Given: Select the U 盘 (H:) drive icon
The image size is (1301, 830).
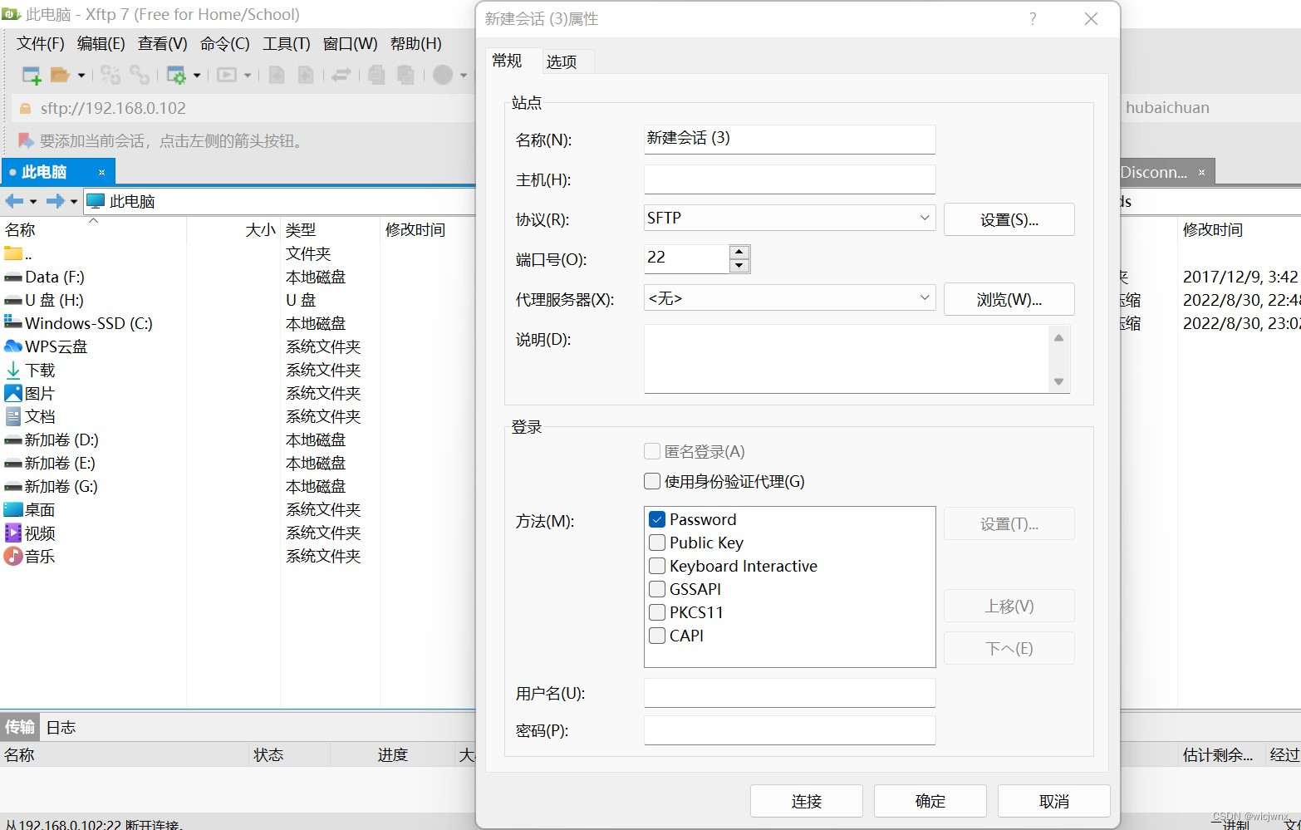Looking at the screenshot, I should pos(13,300).
